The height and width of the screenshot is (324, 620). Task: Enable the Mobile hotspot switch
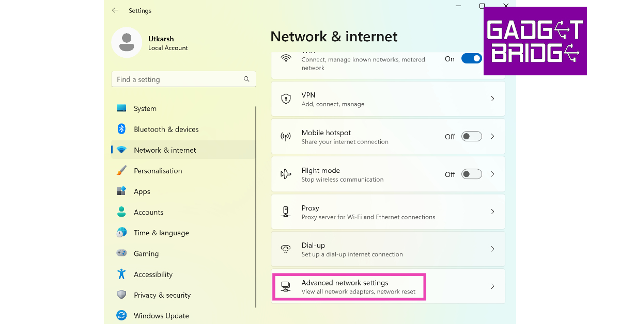point(471,136)
